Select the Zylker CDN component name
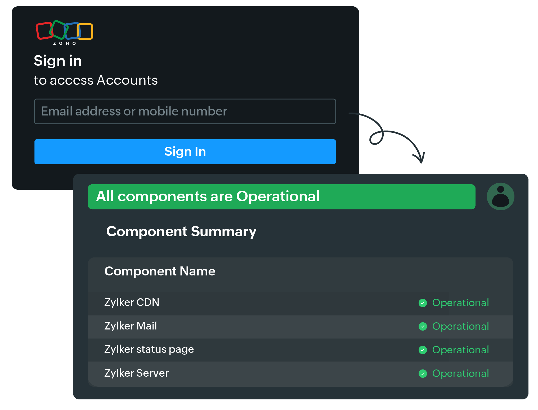Image resolution: width=538 pixels, height=410 pixels. point(132,302)
